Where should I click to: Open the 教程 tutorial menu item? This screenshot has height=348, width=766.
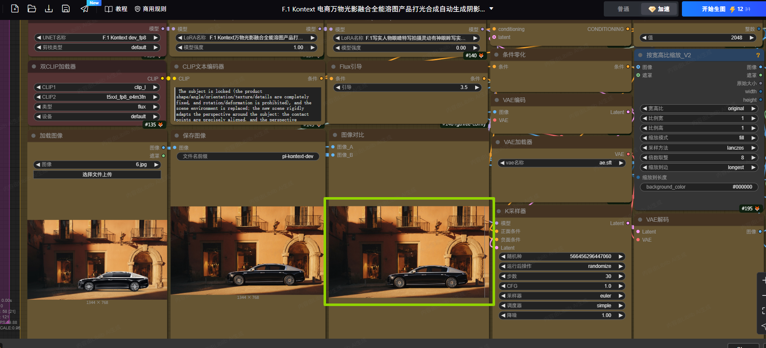tap(116, 9)
